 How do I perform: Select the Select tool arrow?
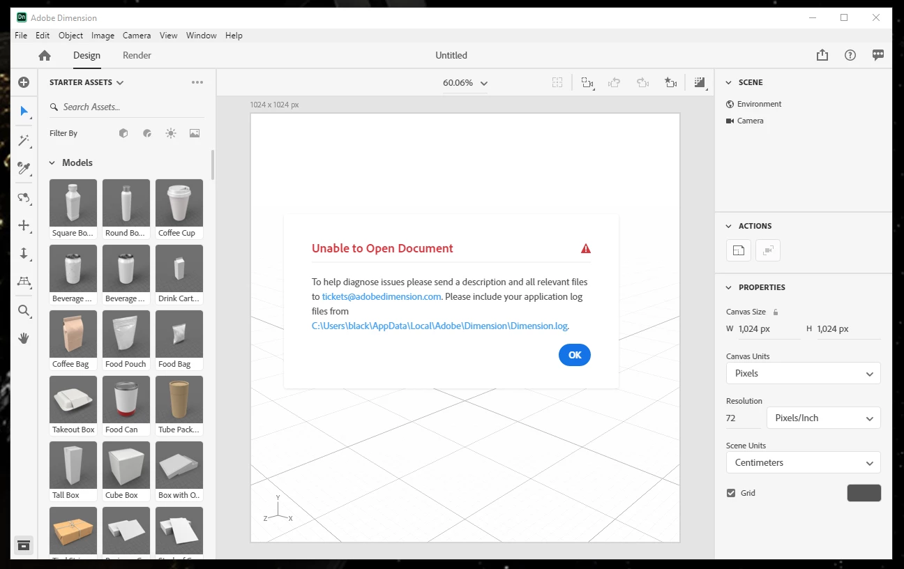pyautogui.click(x=24, y=111)
